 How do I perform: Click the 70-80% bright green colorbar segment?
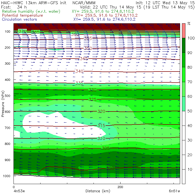point(184,74)
